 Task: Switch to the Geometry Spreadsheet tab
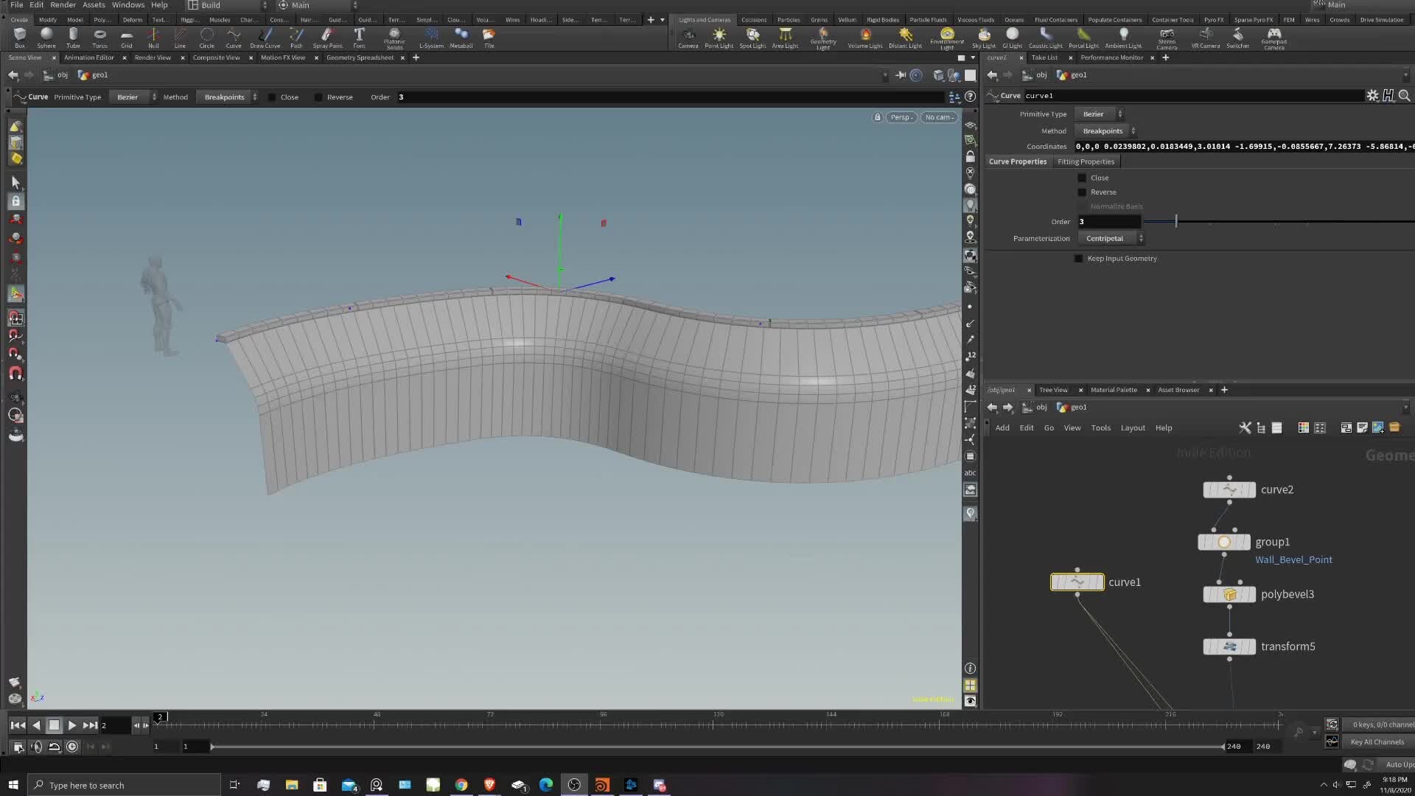pos(360,57)
